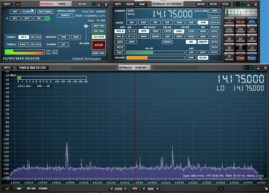Select the 15 m band key
The width and height of the screenshot is (269, 193).
tap(229, 56)
